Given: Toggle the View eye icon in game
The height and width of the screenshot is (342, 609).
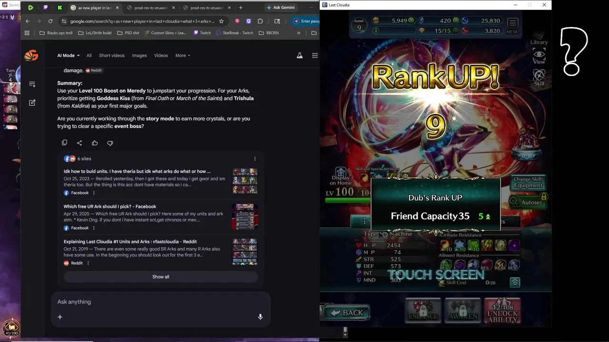Looking at the screenshot, I should tap(539, 56).
